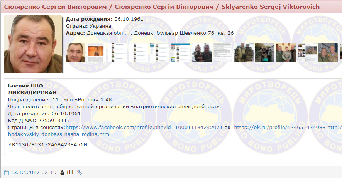Open the two camouflaged soldiers thumbnail

coord(244,53)
